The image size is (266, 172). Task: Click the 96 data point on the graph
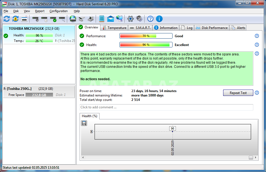click(x=173, y=131)
